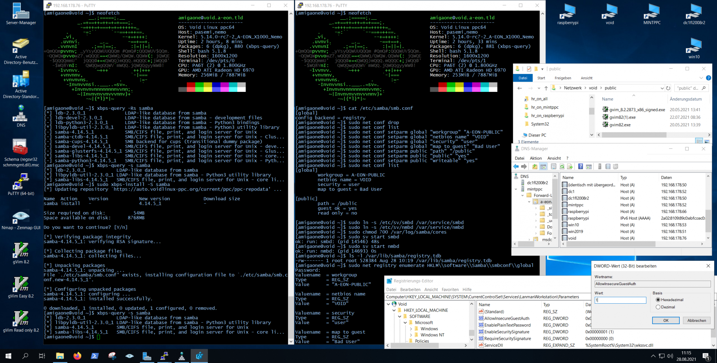Collapse the HKEY_LOCAL_MACHINE registry node

click(394, 310)
